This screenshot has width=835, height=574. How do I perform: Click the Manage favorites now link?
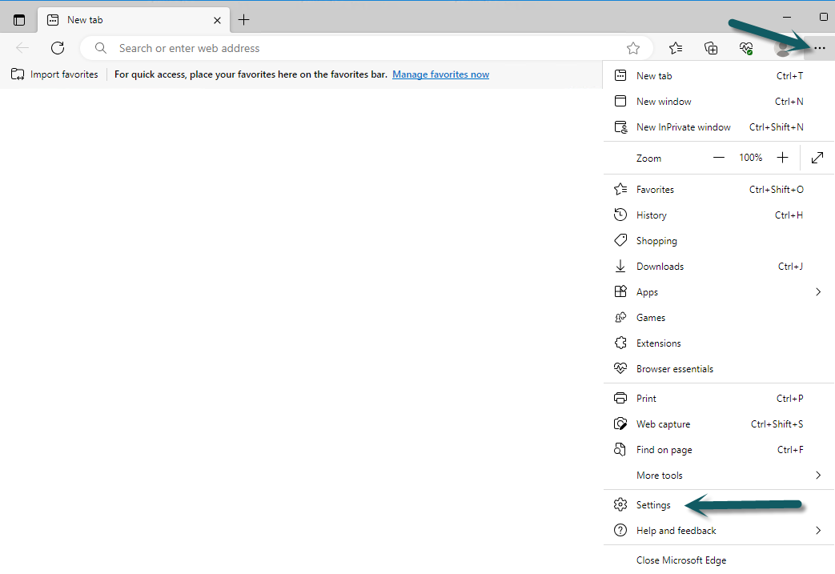point(441,74)
